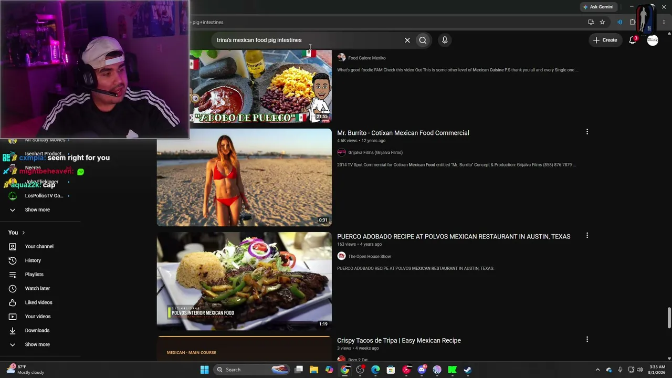Click the Your videos play icon

[13, 317]
